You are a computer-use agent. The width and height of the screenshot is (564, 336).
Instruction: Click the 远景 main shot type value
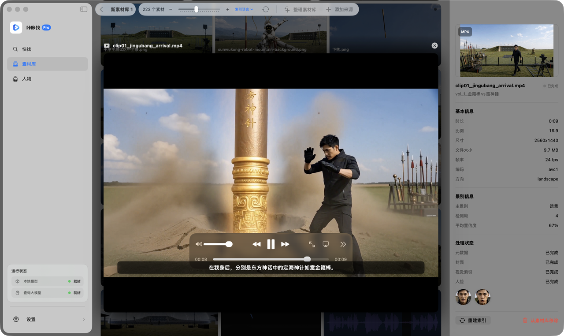(x=553, y=206)
